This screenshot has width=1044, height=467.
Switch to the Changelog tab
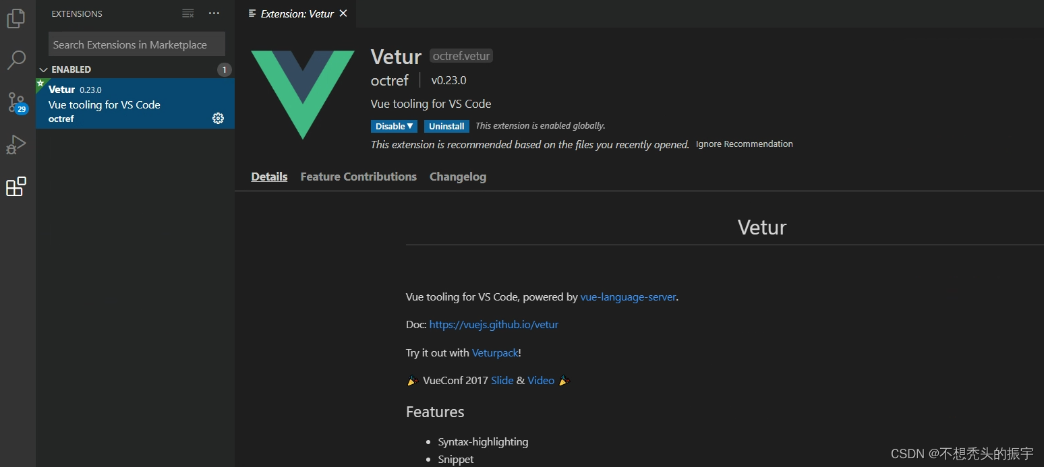click(x=457, y=177)
